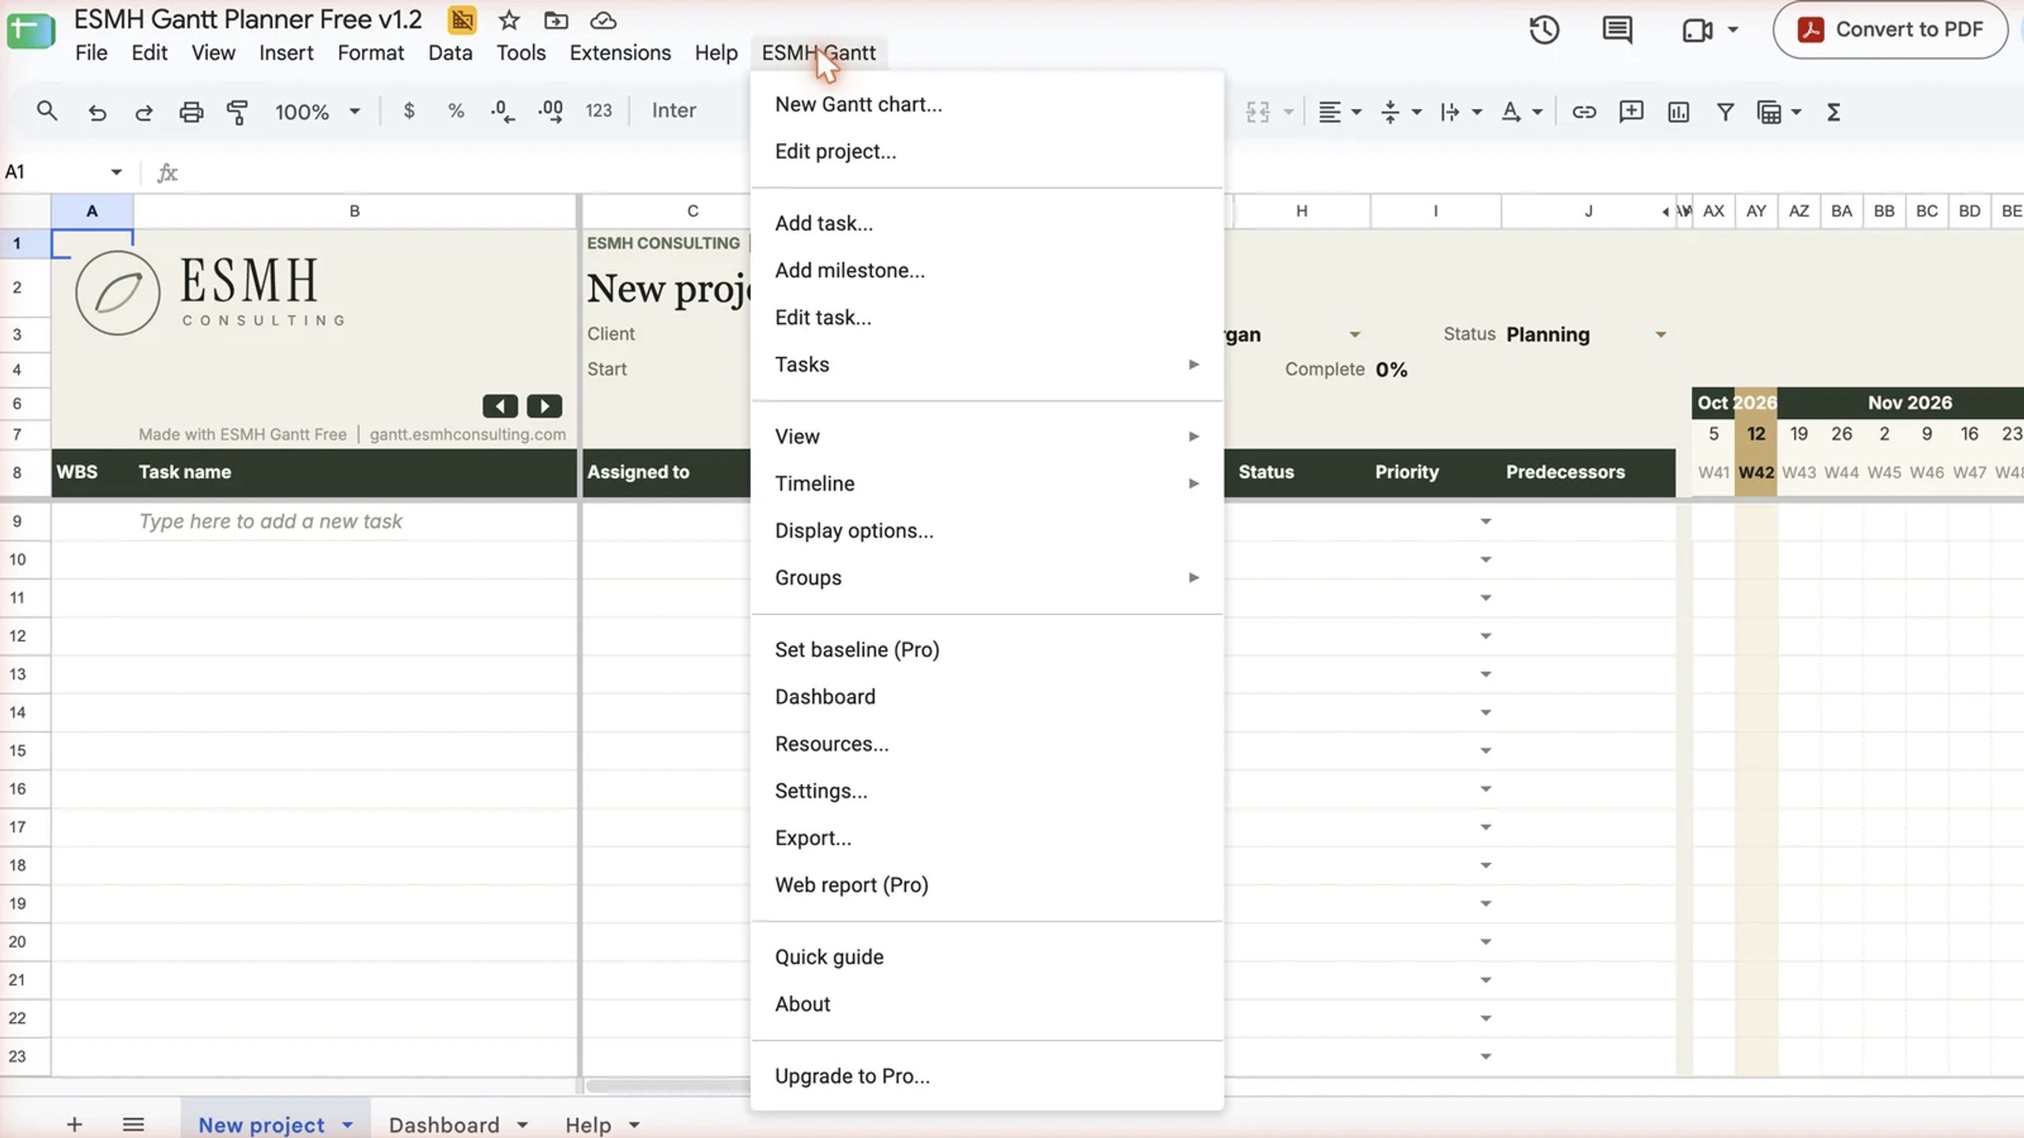This screenshot has width=2024, height=1138.
Task: Create a filter
Action: [1725, 111]
